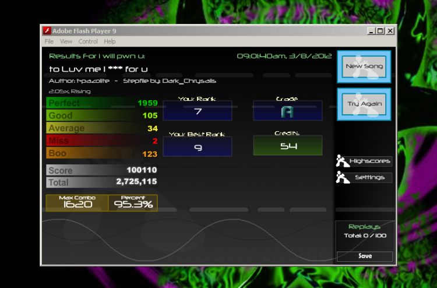Click the figure icon beside Highscores
Image resolution: width=437 pixels, height=288 pixels.
click(342, 161)
